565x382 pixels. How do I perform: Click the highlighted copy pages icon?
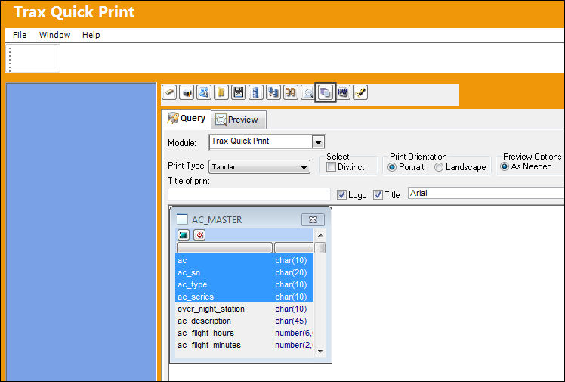click(326, 92)
